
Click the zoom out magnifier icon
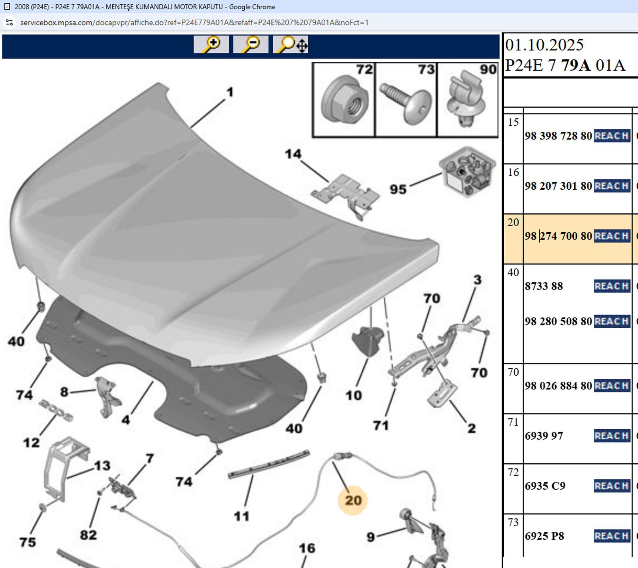pos(251,45)
